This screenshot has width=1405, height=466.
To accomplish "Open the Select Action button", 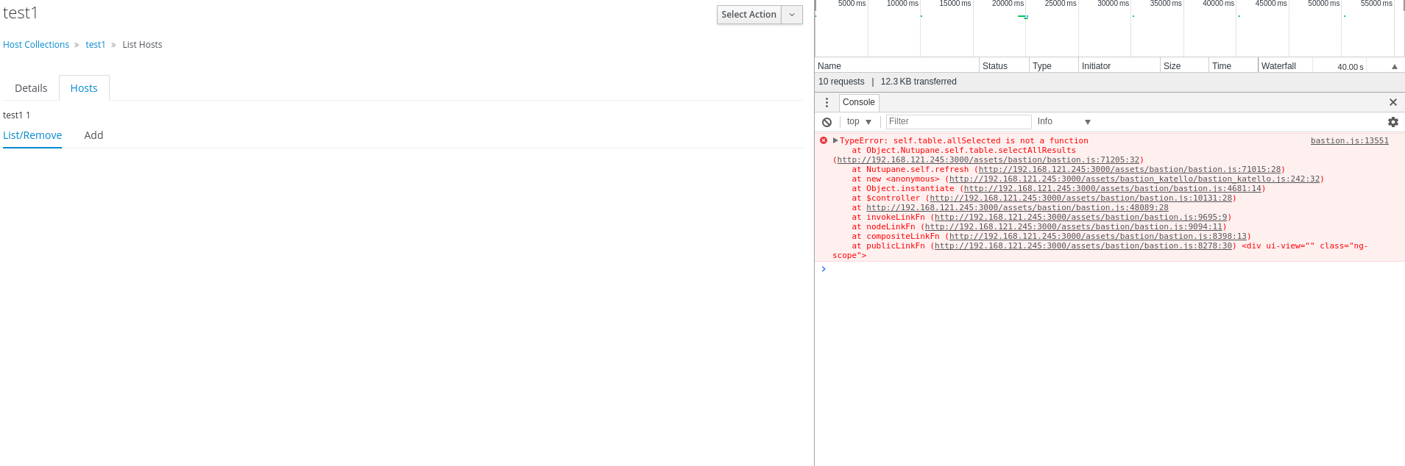I will tap(748, 15).
